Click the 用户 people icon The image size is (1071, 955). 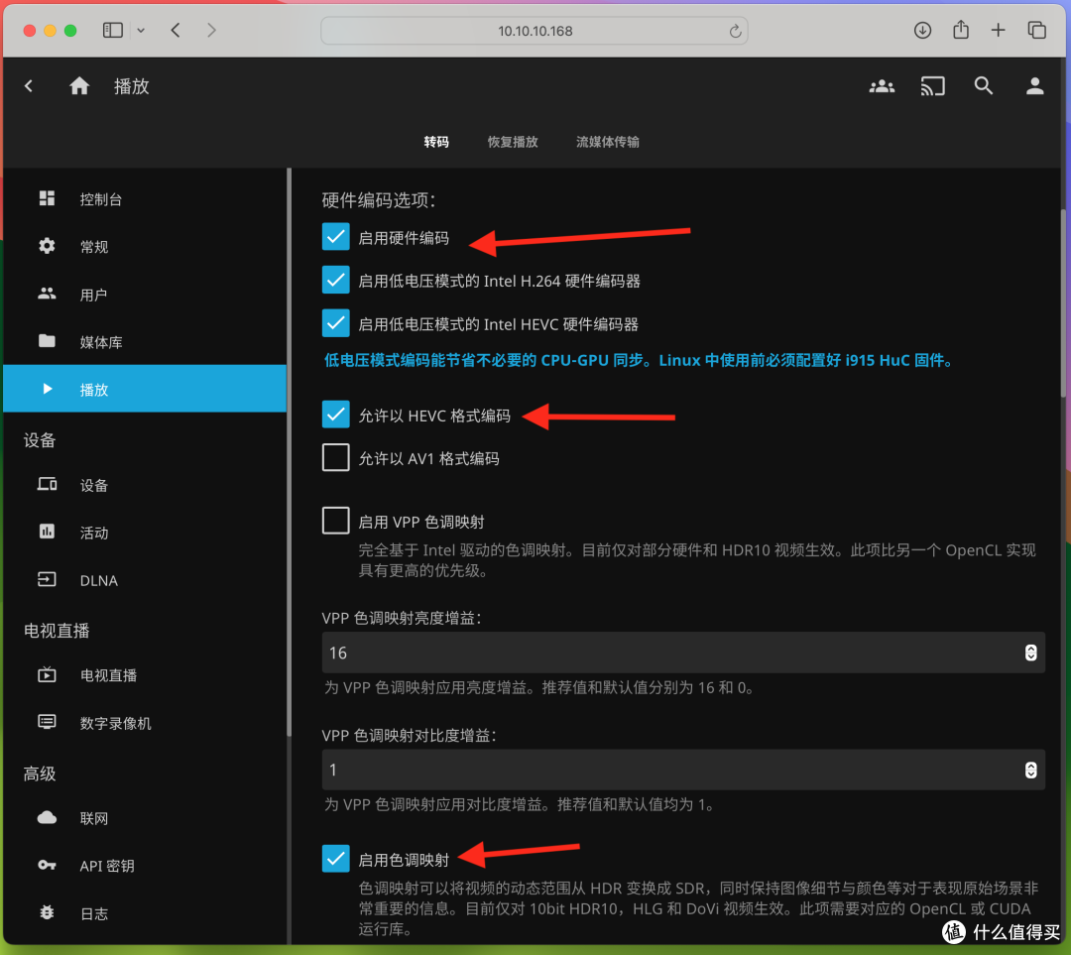[47, 294]
